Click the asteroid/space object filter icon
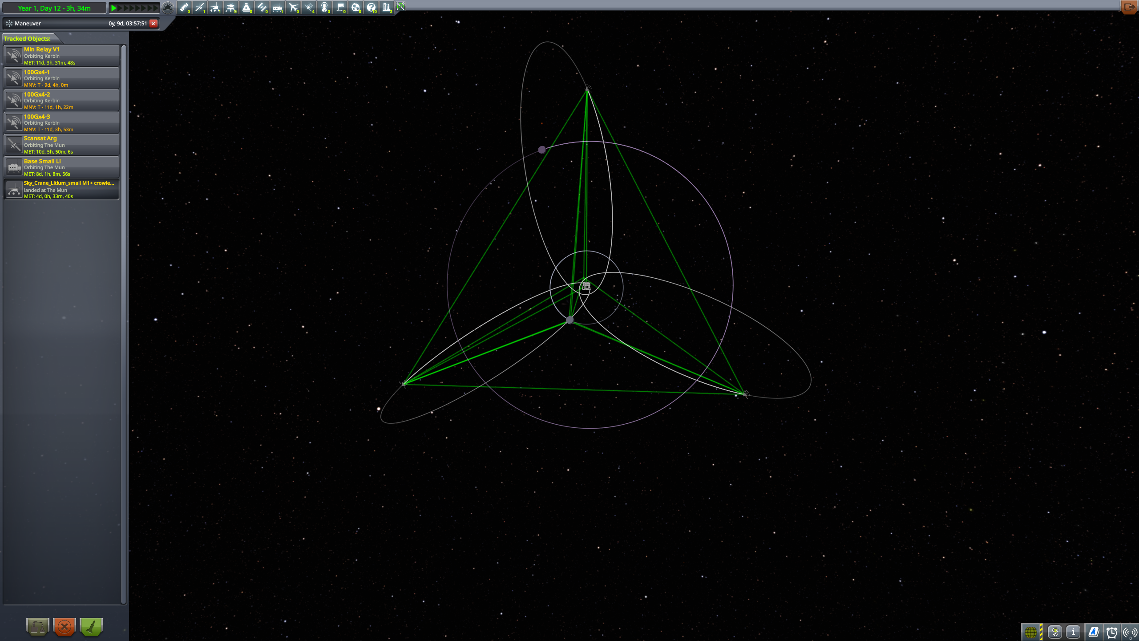 point(355,7)
